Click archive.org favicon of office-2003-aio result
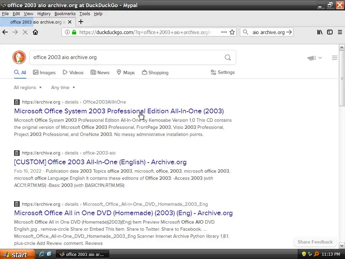 tap(17, 153)
